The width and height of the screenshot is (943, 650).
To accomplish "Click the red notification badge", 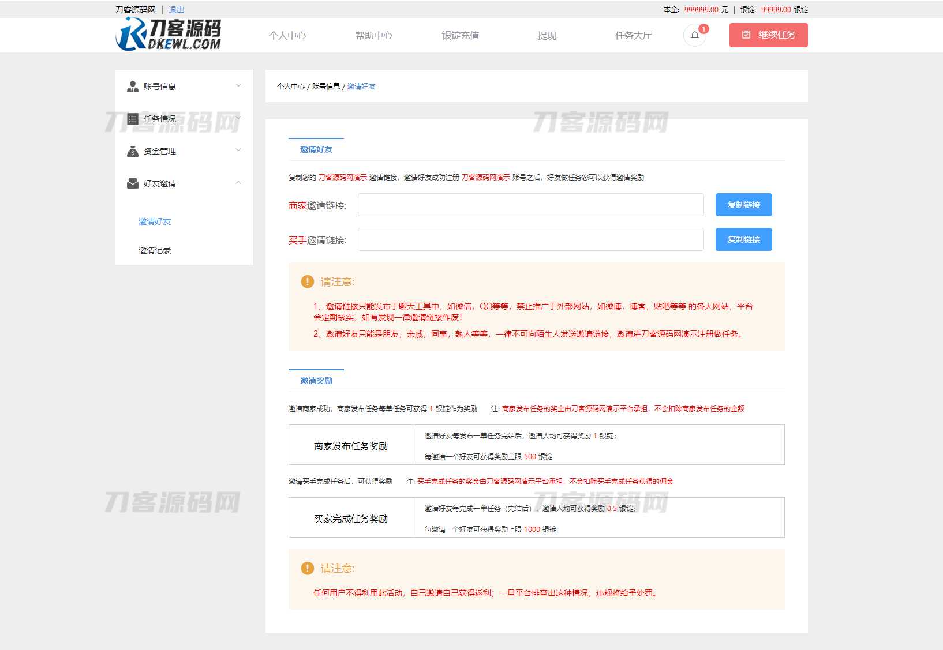I will point(703,29).
